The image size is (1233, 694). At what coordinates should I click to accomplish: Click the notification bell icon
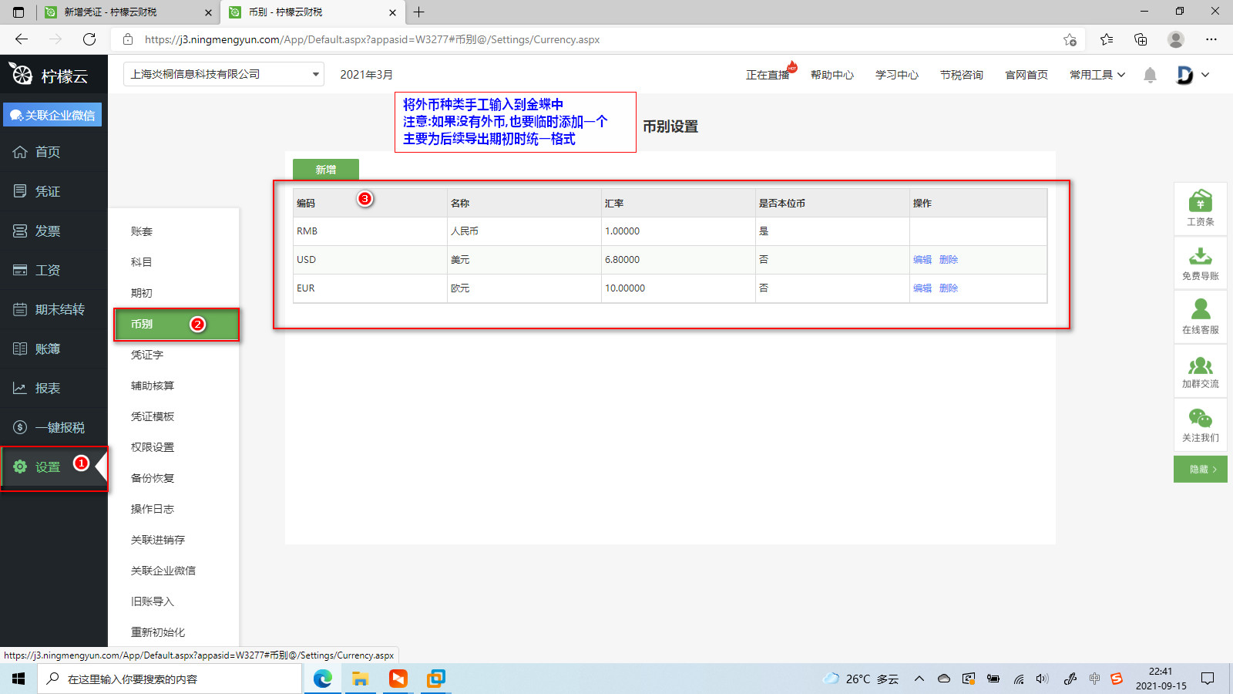pos(1150,75)
